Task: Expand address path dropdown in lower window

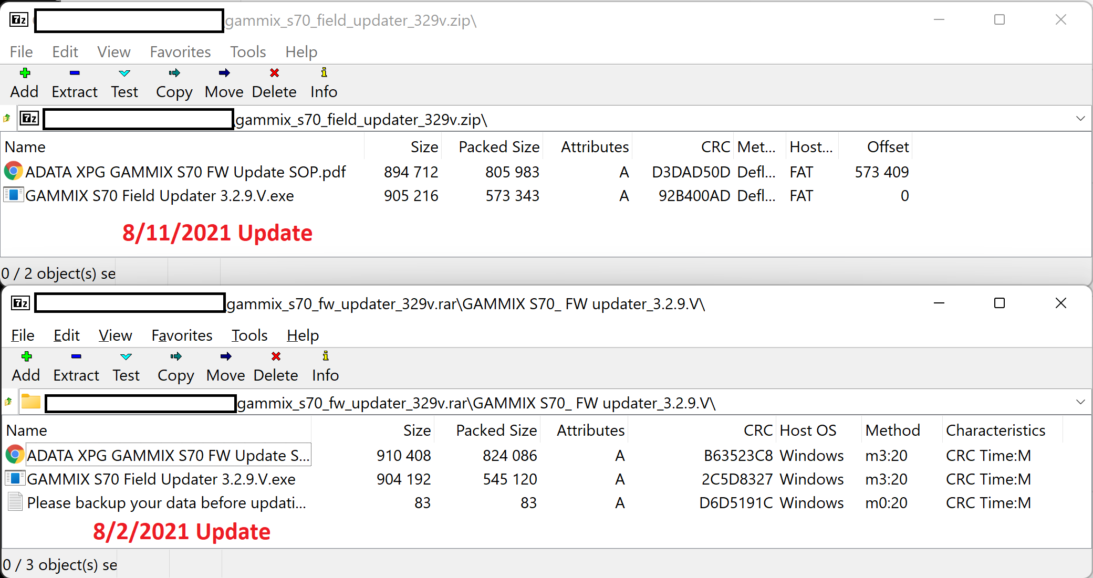Action: pos(1080,402)
